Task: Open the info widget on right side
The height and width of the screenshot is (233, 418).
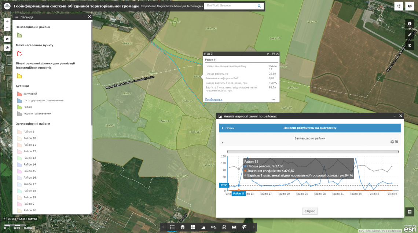Action: (410, 24)
